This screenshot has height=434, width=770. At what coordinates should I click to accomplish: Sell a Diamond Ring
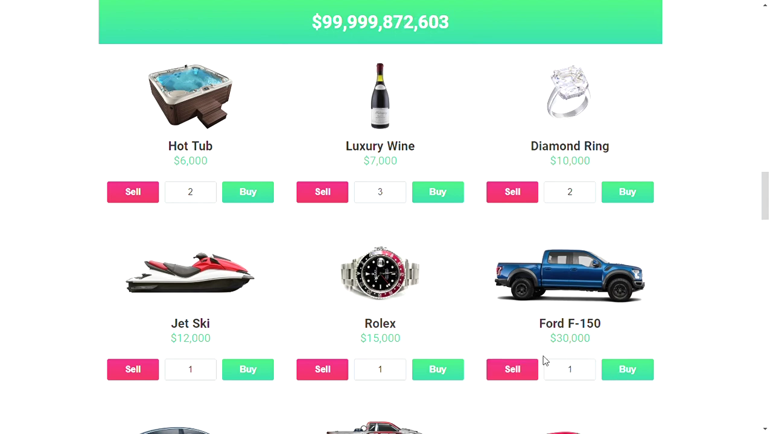(x=512, y=192)
